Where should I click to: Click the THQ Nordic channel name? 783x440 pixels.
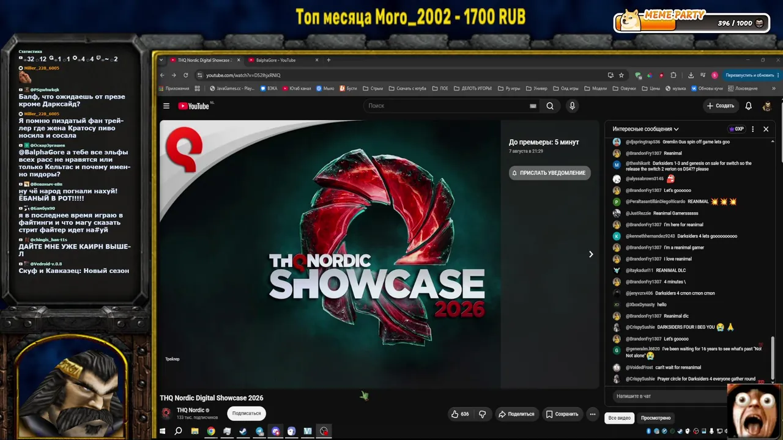(190, 410)
